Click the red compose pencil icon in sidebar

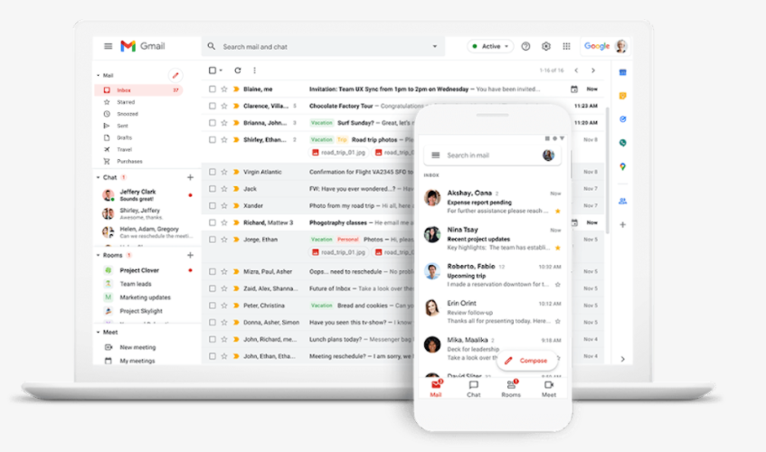175,75
